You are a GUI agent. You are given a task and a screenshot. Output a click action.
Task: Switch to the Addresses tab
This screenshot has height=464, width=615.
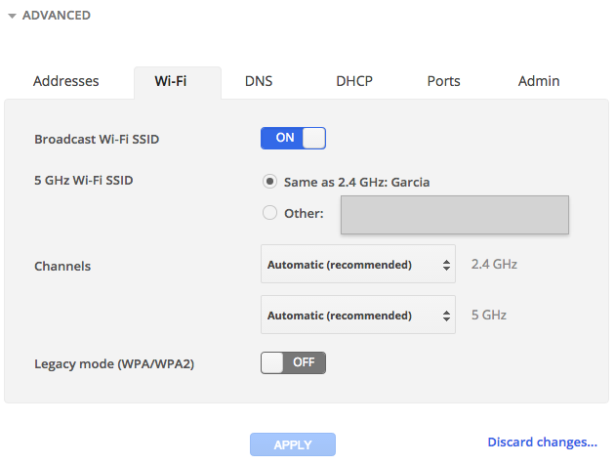tap(66, 81)
